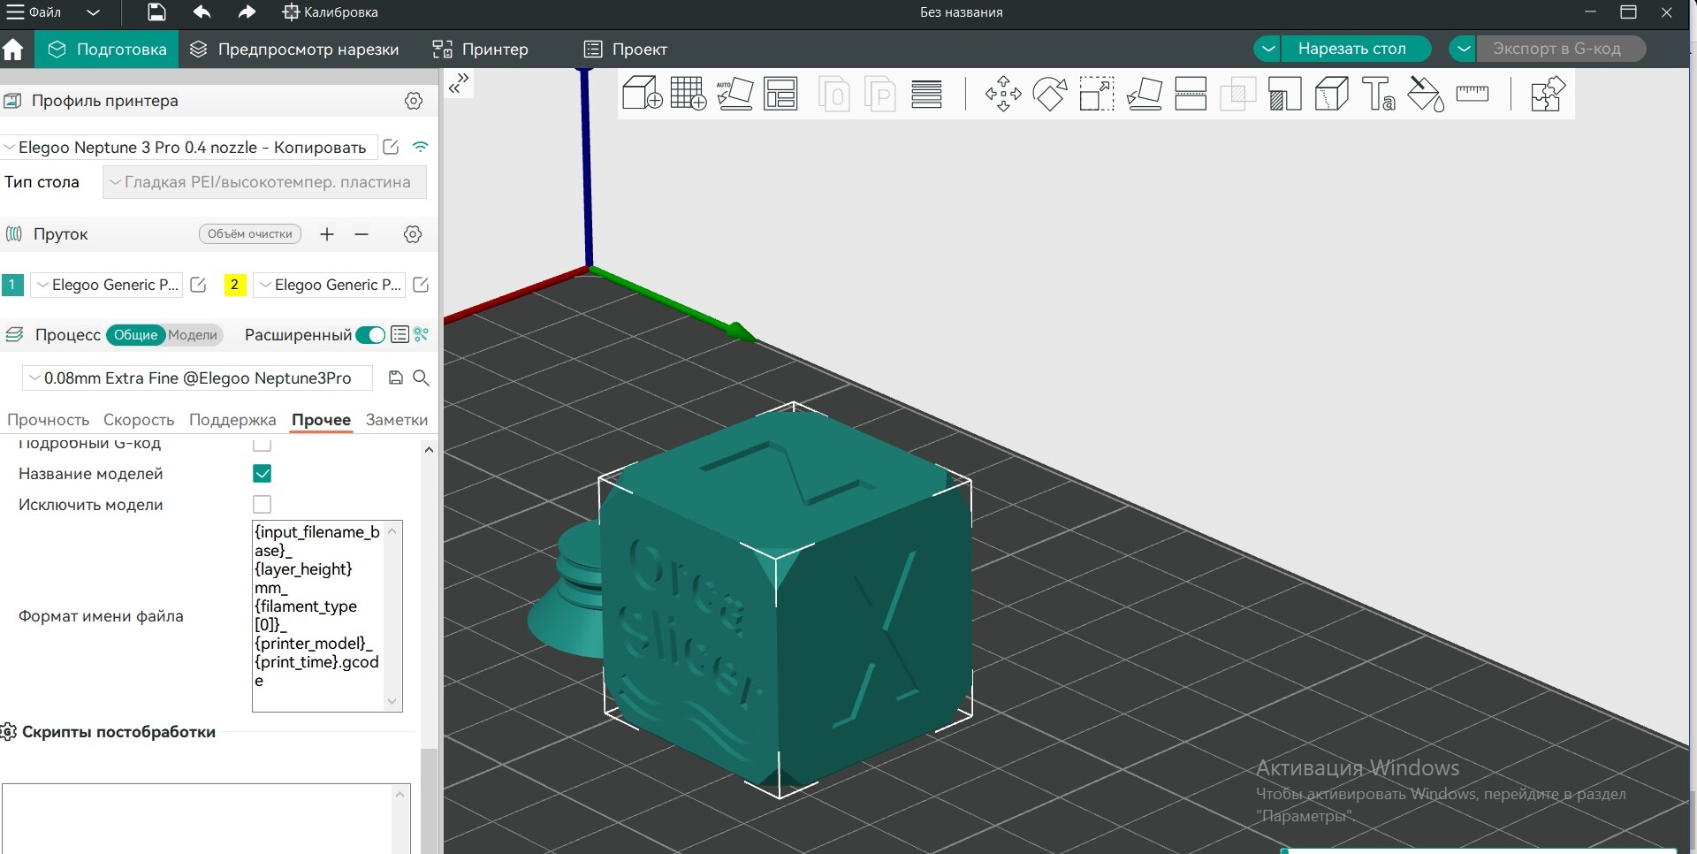
Task: Open the Предпросмотр нарезки tab
Action: [x=294, y=50]
